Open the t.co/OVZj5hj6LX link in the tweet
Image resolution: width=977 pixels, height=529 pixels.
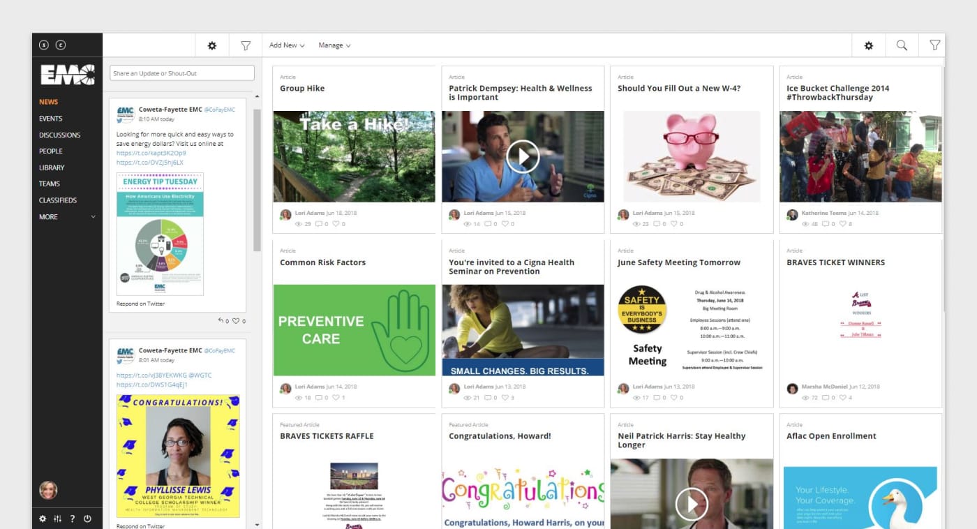pos(150,163)
